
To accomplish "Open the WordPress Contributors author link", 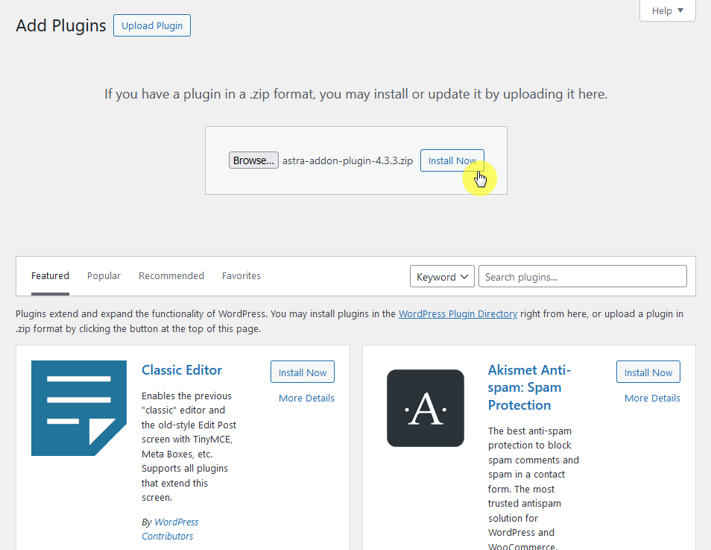I will [170, 528].
